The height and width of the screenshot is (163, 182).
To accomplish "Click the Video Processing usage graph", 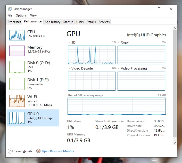I will (x=141, y=81).
